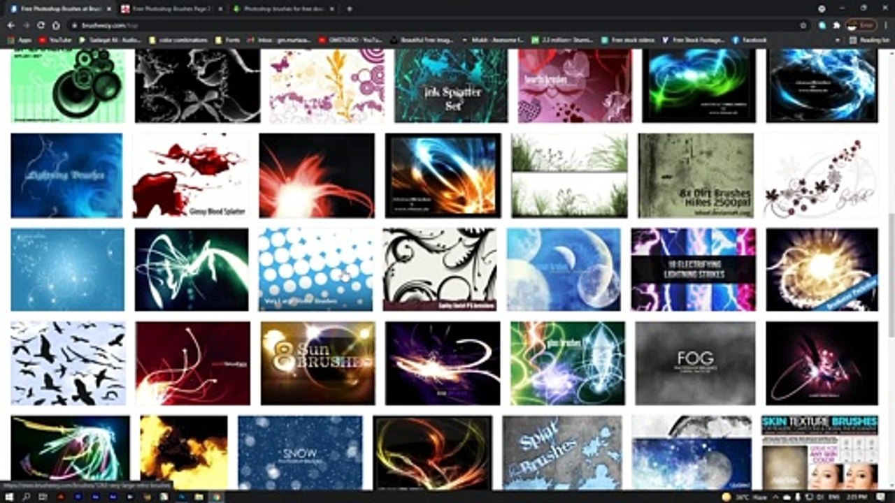
Task: Switch to the Photoshop brushes for free download tab
Action: [283, 8]
